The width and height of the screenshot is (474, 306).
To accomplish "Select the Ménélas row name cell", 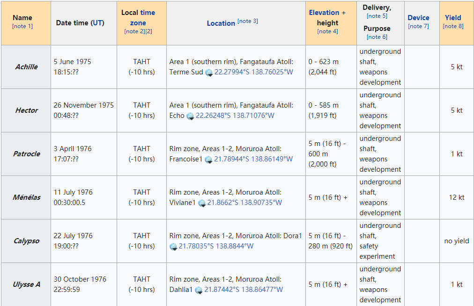I will (x=26, y=197).
